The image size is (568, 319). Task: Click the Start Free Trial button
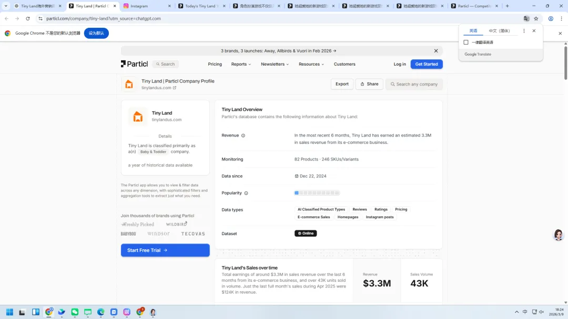click(165, 250)
